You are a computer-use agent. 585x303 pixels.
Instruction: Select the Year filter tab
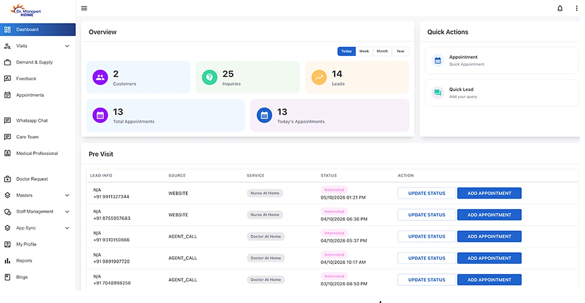400,51
